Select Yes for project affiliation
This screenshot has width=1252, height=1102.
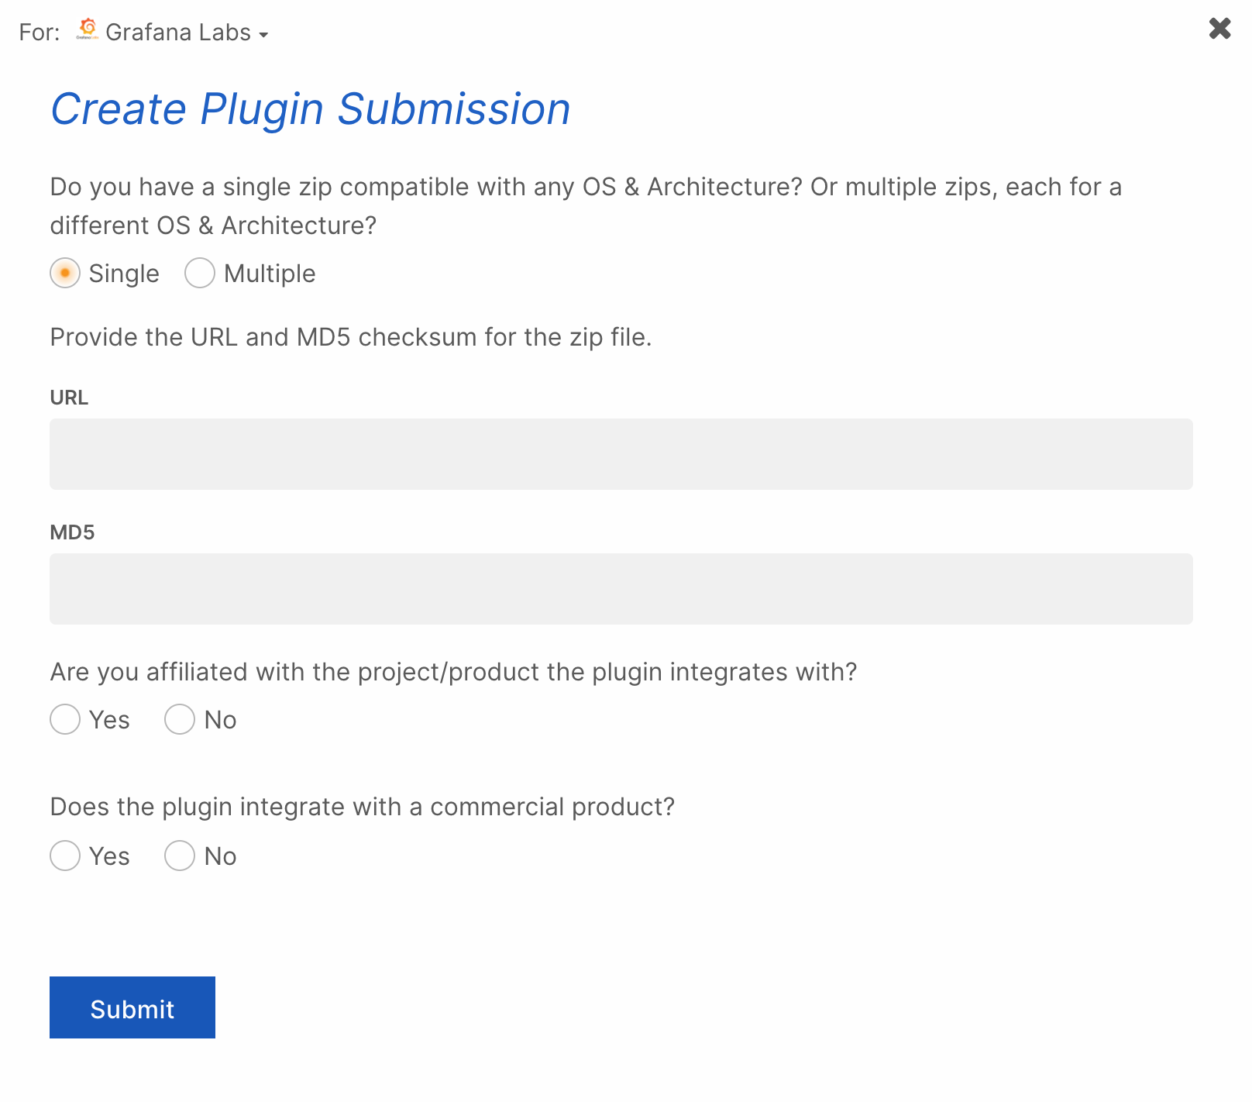(x=65, y=720)
